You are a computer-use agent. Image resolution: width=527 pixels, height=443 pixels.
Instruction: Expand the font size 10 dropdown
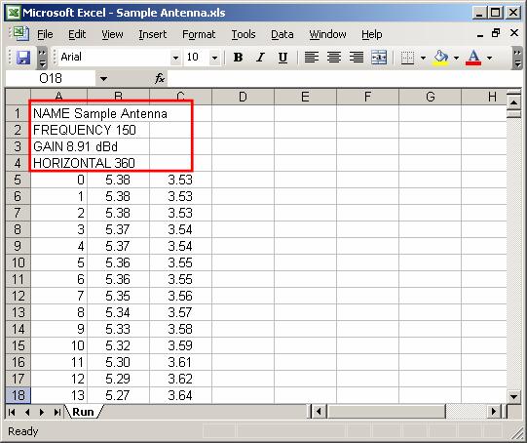[214, 58]
